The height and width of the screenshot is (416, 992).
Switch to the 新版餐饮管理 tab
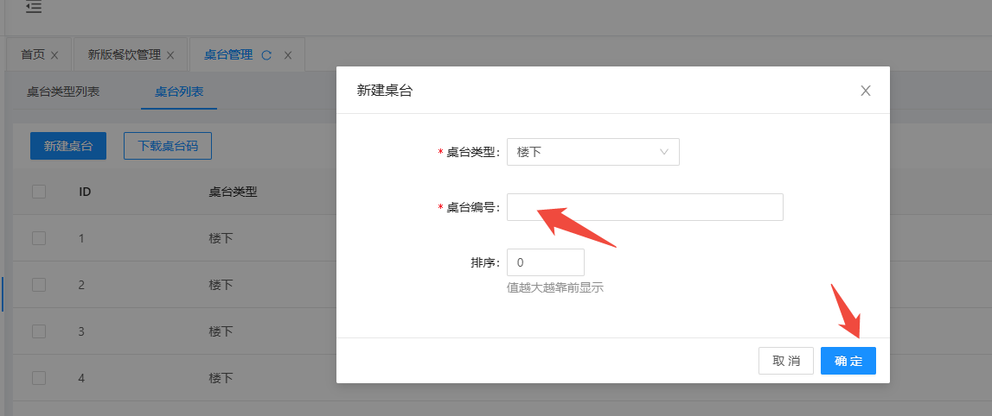pyautogui.click(x=125, y=55)
